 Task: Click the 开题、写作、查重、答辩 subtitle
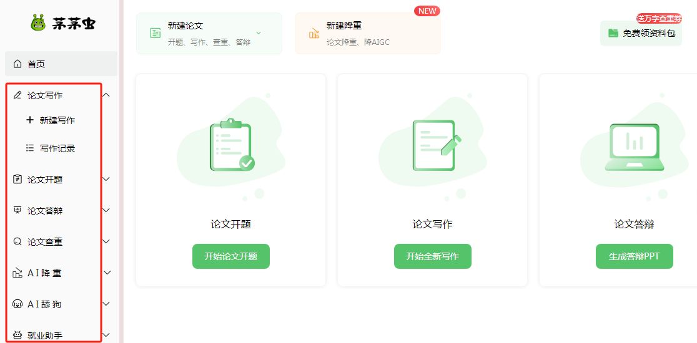(x=209, y=42)
